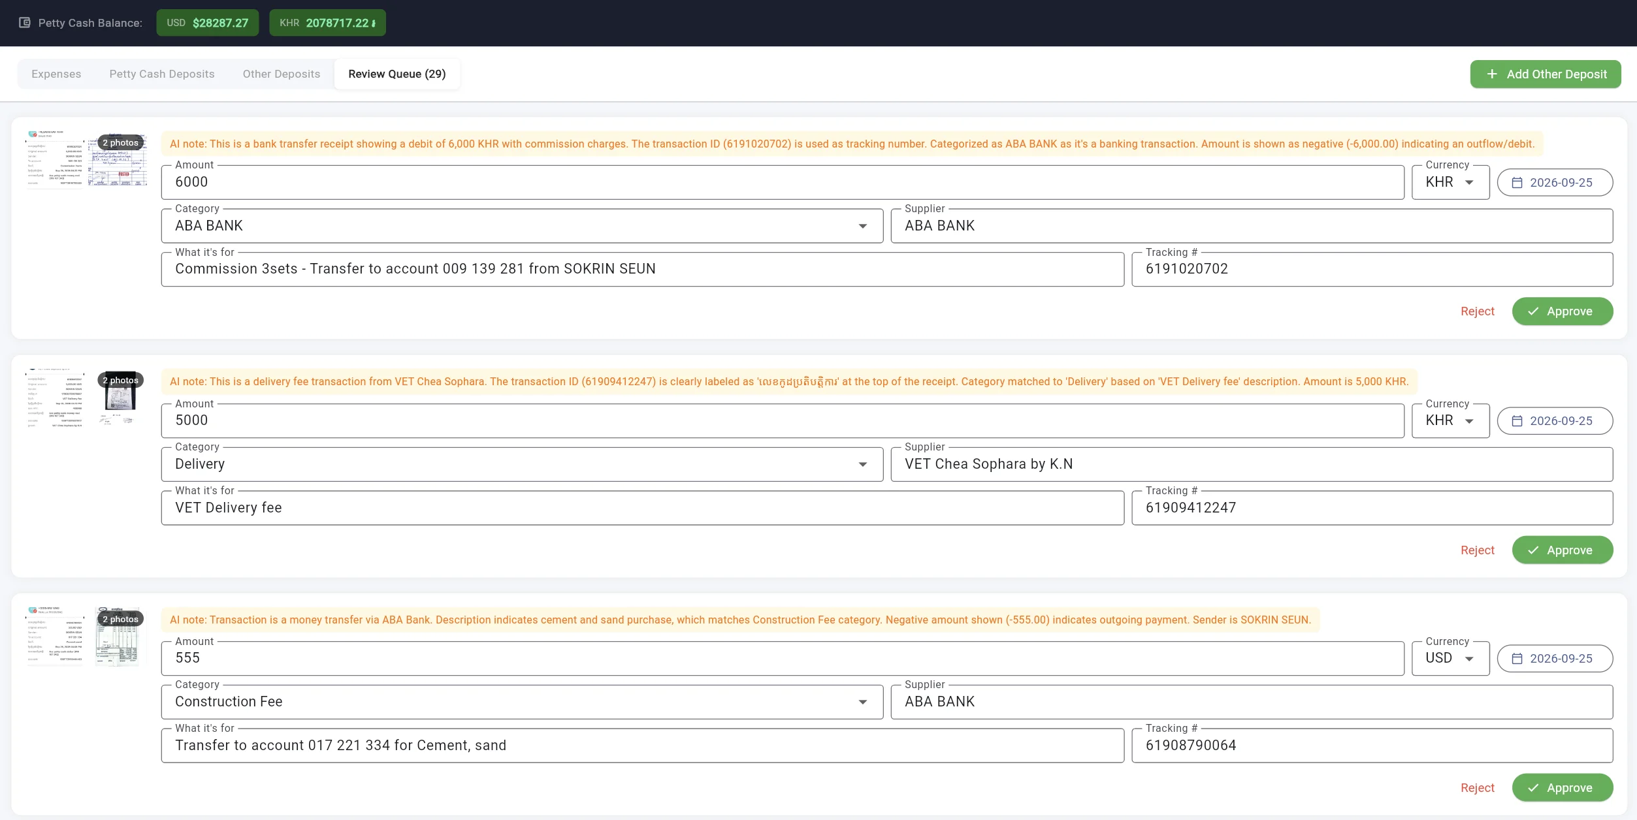Click the USD $28287.27 balance badge

(207, 23)
